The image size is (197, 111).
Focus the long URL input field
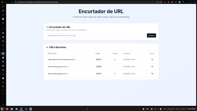(x=96, y=35)
